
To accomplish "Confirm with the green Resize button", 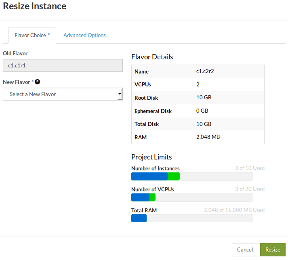I will click(273, 250).
